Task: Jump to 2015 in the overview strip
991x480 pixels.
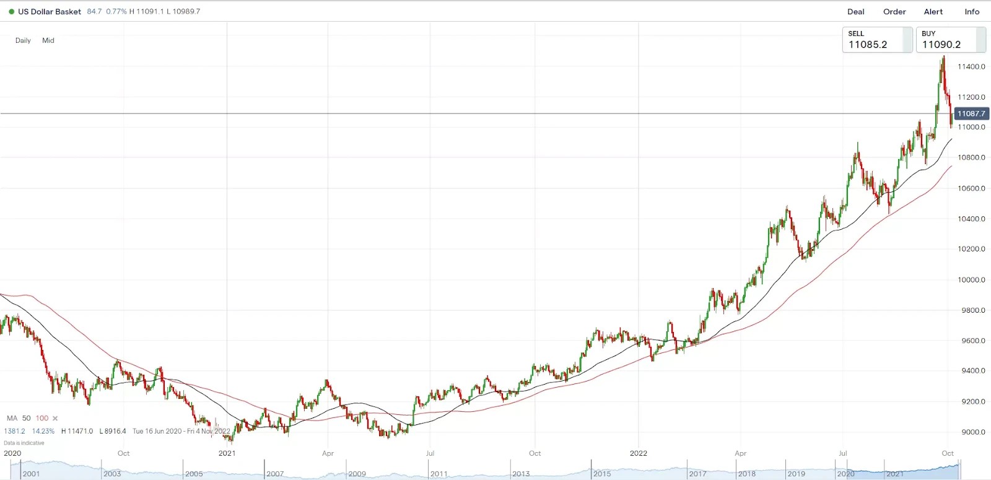Action: click(602, 474)
